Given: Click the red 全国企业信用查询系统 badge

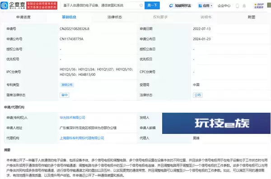Looking at the screenshot, I should [x=42, y=5].
